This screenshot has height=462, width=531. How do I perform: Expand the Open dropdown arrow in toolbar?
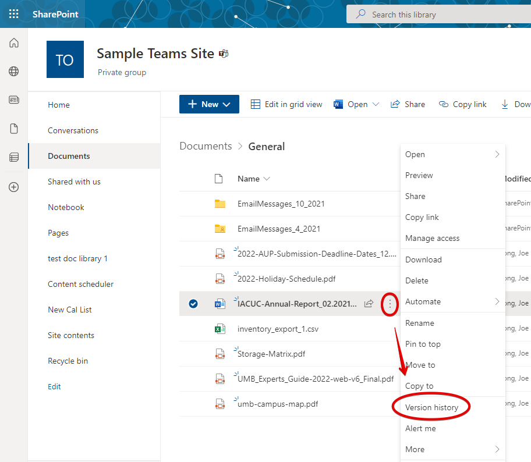tap(376, 104)
